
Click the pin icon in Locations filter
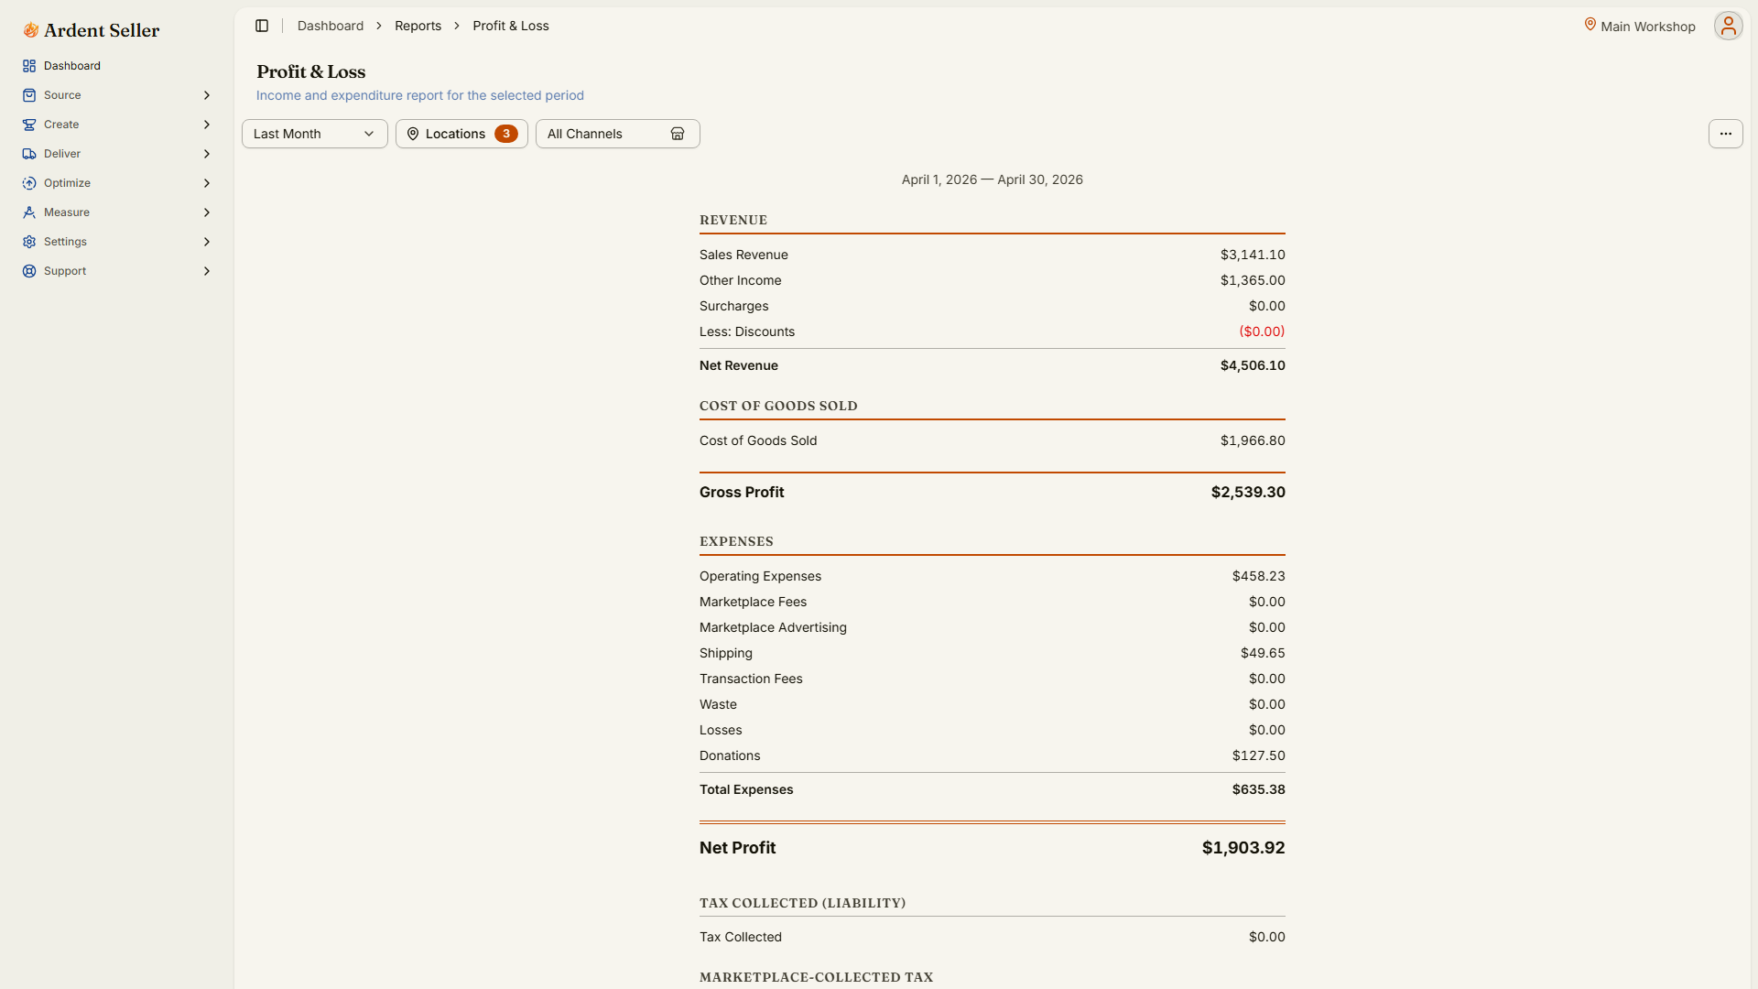(x=413, y=134)
